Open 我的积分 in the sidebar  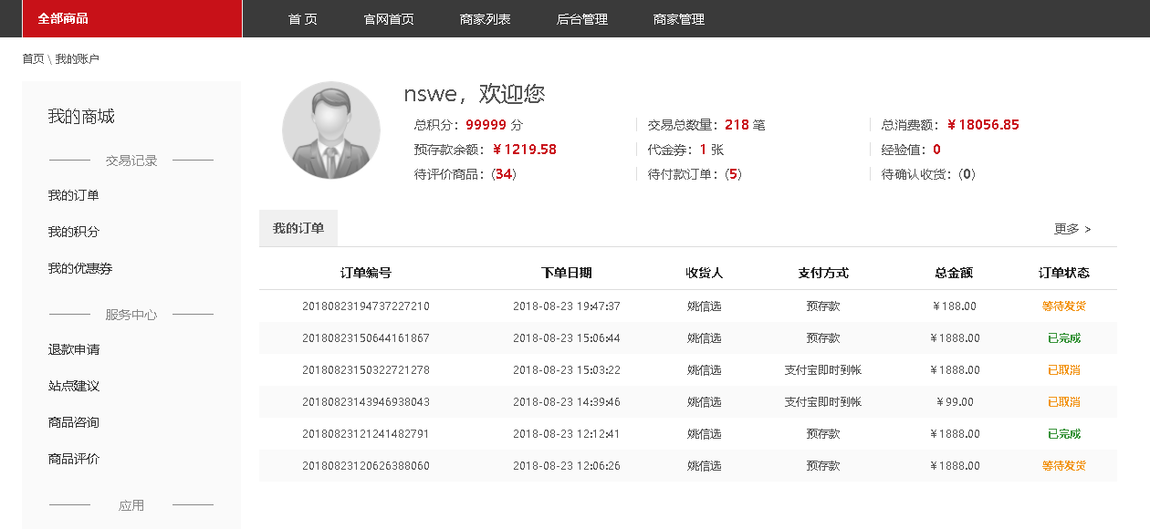click(74, 233)
